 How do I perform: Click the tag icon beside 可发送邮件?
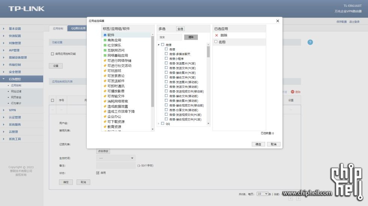105,81
